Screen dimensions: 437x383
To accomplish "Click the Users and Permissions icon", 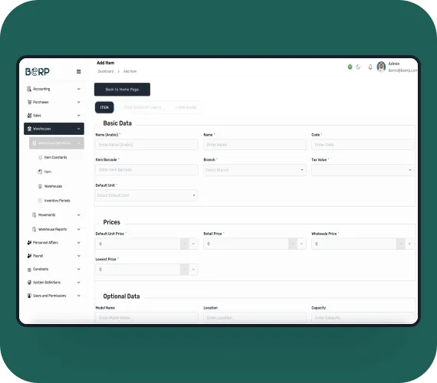I will (x=29, y=296).
